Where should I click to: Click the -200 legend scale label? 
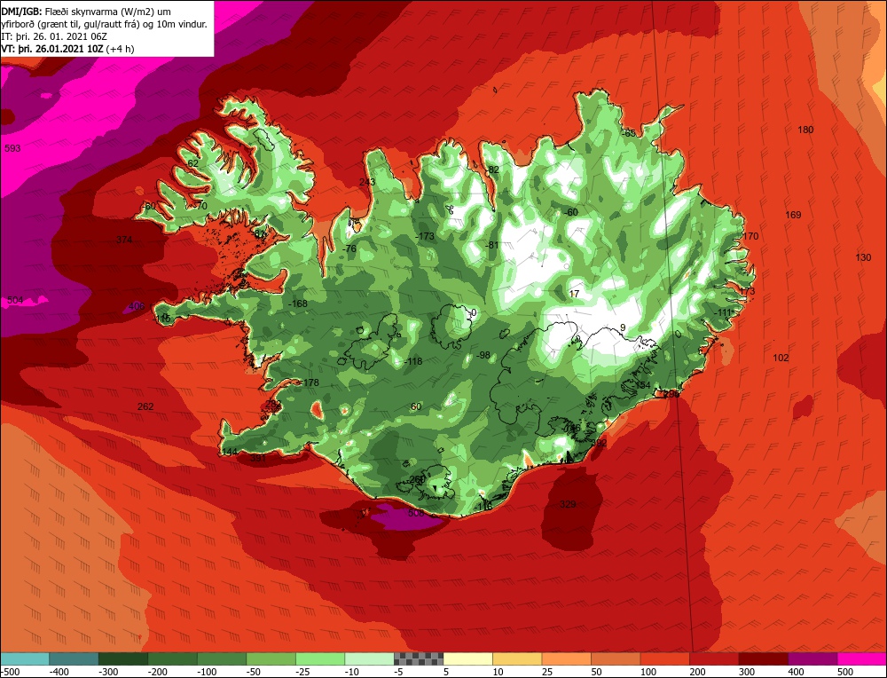tap(158, 672)
